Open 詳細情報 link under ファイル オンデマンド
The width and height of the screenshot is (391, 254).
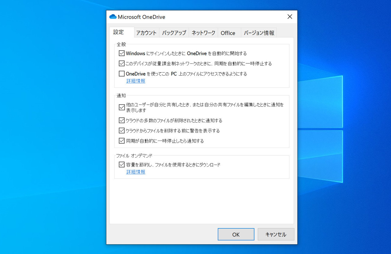(136, 172)
